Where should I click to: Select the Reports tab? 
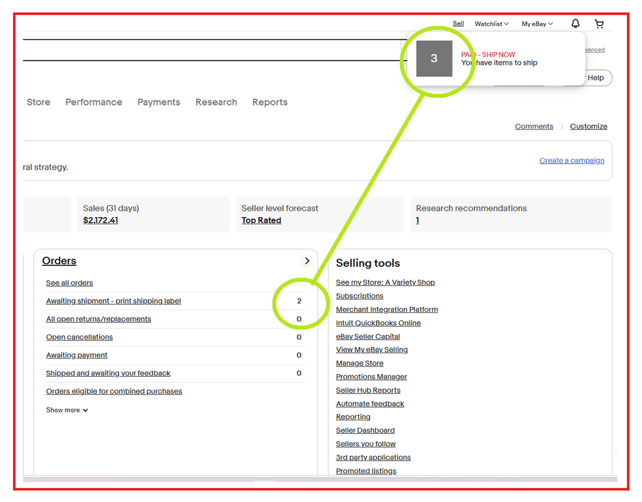click(x=270, y=102)
